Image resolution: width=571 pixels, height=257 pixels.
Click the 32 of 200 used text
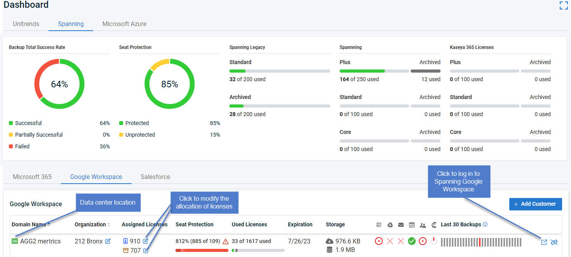(x=247, y=79)
